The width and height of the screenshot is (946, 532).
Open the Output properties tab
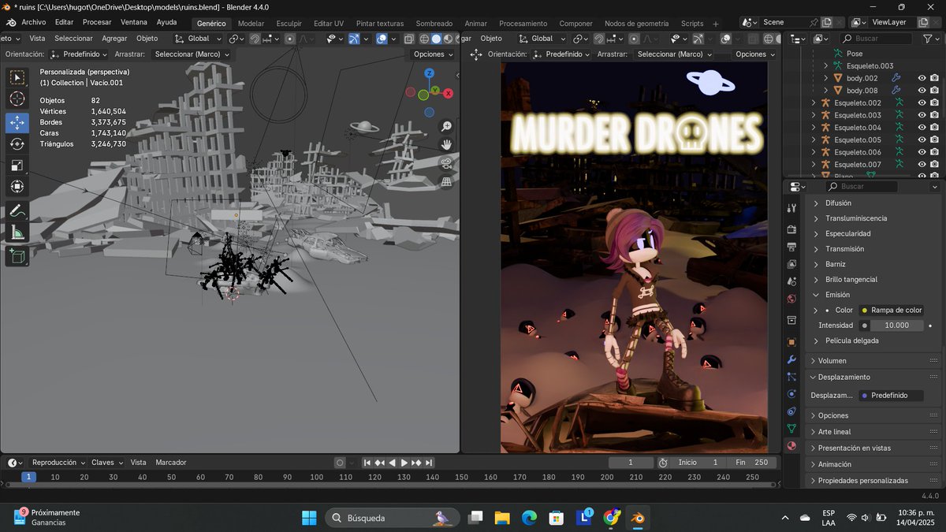[x=792, y=247]
